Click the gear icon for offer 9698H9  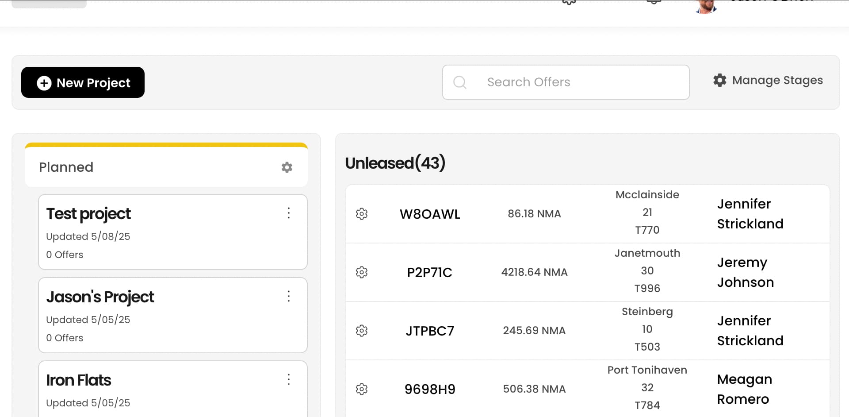pyautogui.click(x=362, y=389)
